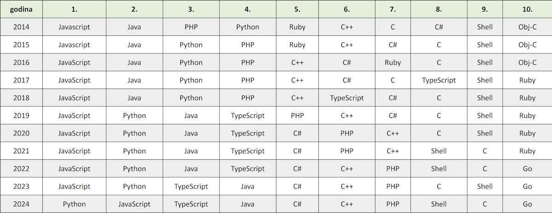Click Python cell in the 2019 row
The image size is (552, 213).
tap(134, 116)
